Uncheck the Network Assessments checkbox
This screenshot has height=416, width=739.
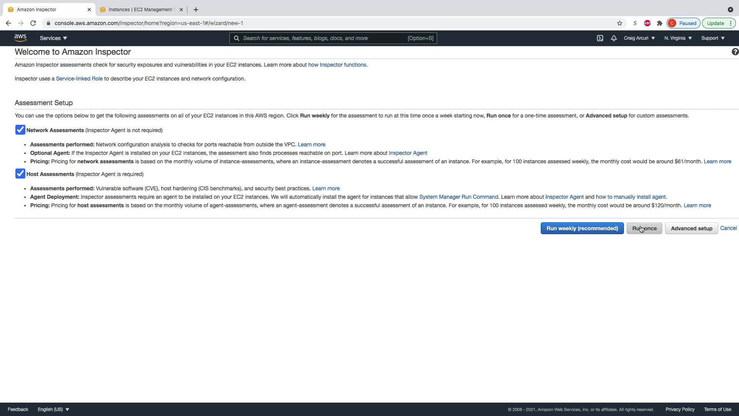tap(20, 130)
